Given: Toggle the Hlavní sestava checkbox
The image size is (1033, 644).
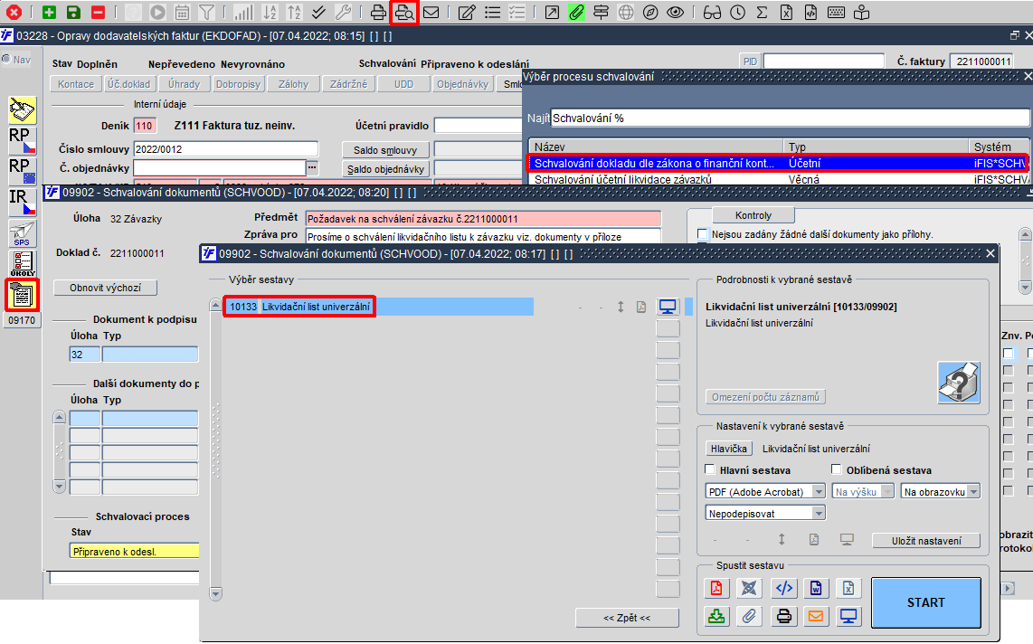Looking at the screenshot, I should click(x=710, y=469).
